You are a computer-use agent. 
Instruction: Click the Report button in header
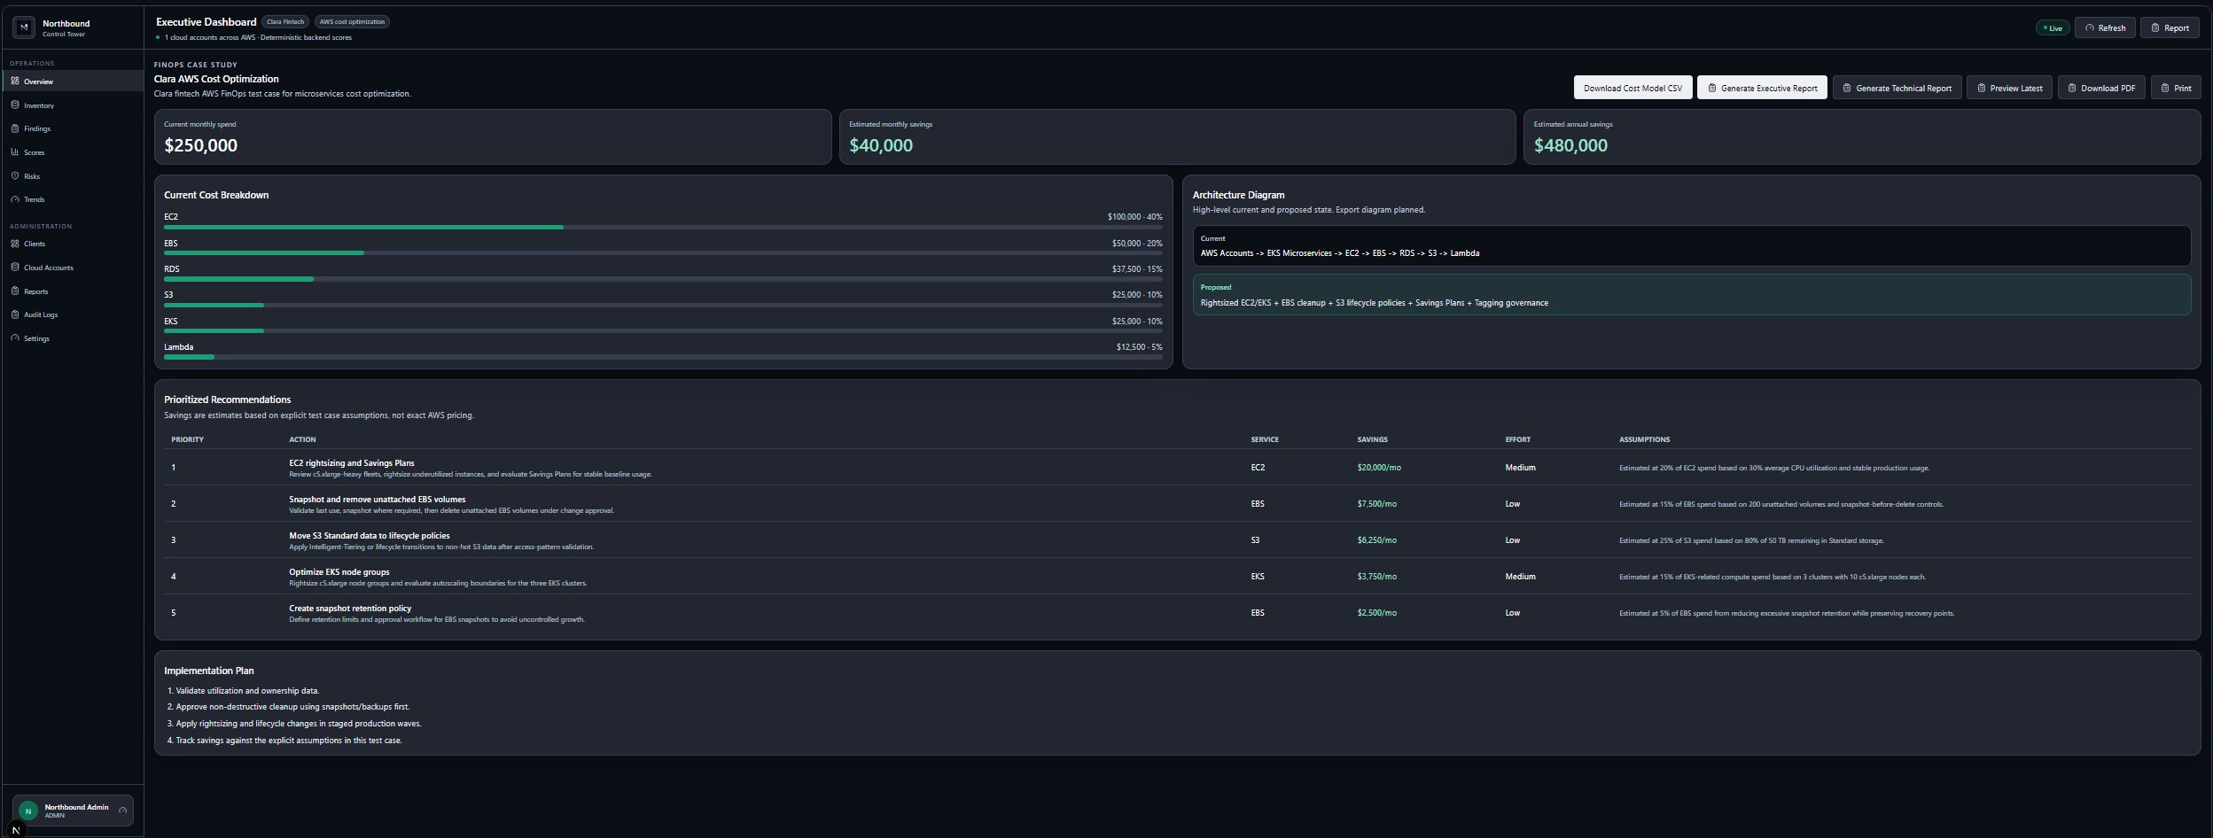[2170, 27]
